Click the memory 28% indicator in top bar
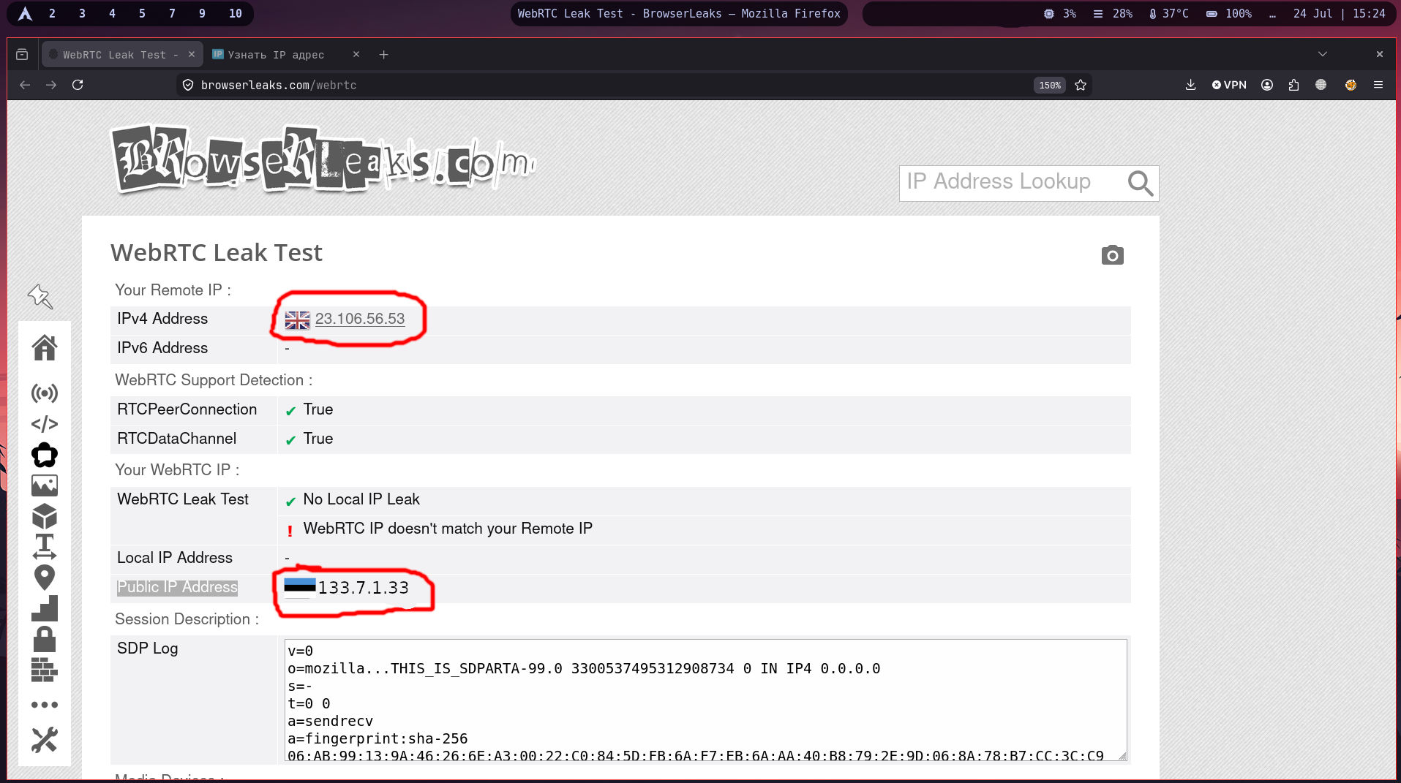 pos(1113,14)
